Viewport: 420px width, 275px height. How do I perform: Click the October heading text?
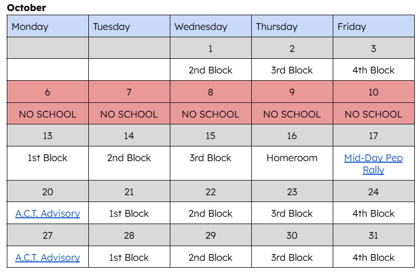click(x=26, y=8)
